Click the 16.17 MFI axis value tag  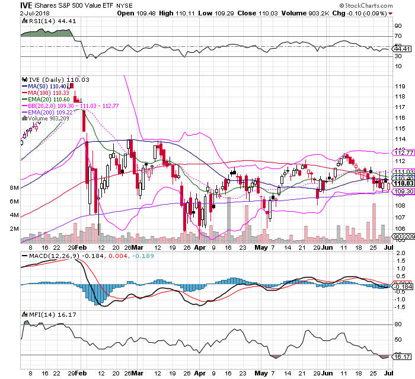pyautogui.click(x=403, y=357)
